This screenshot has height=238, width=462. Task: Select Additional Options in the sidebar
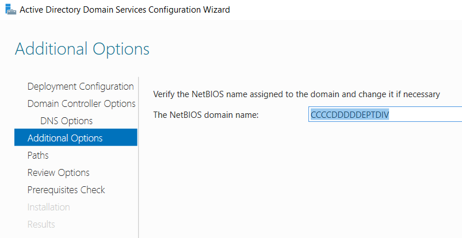(76, 137)
